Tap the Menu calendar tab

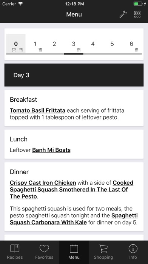tap(74, 252)
